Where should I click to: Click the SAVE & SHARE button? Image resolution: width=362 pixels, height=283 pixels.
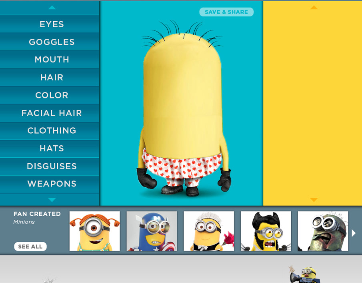(x=226, y=12)
